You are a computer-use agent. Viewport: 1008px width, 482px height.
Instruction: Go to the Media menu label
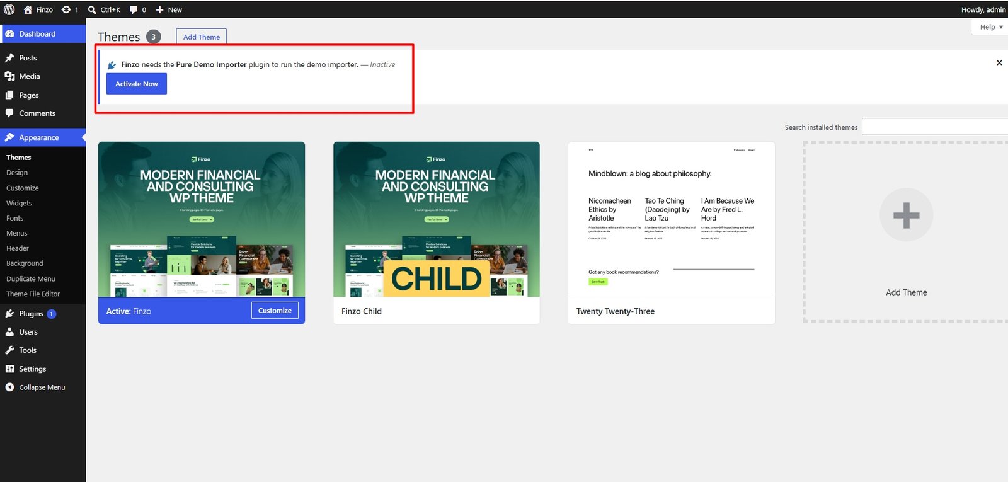[x=30, y=76]
